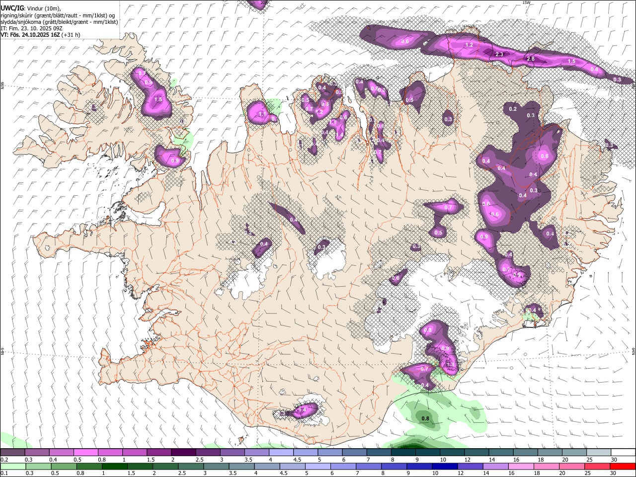Click the 2.3 value in the northern snow band

[500, 54]
